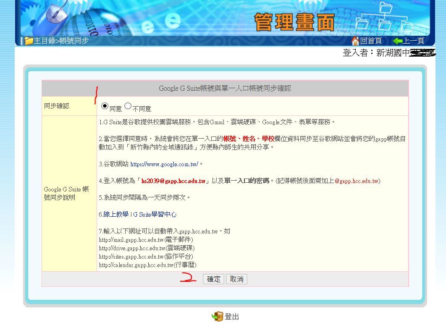
Task: Click the 主目錄 folder icon
Action: coord(29,41)
